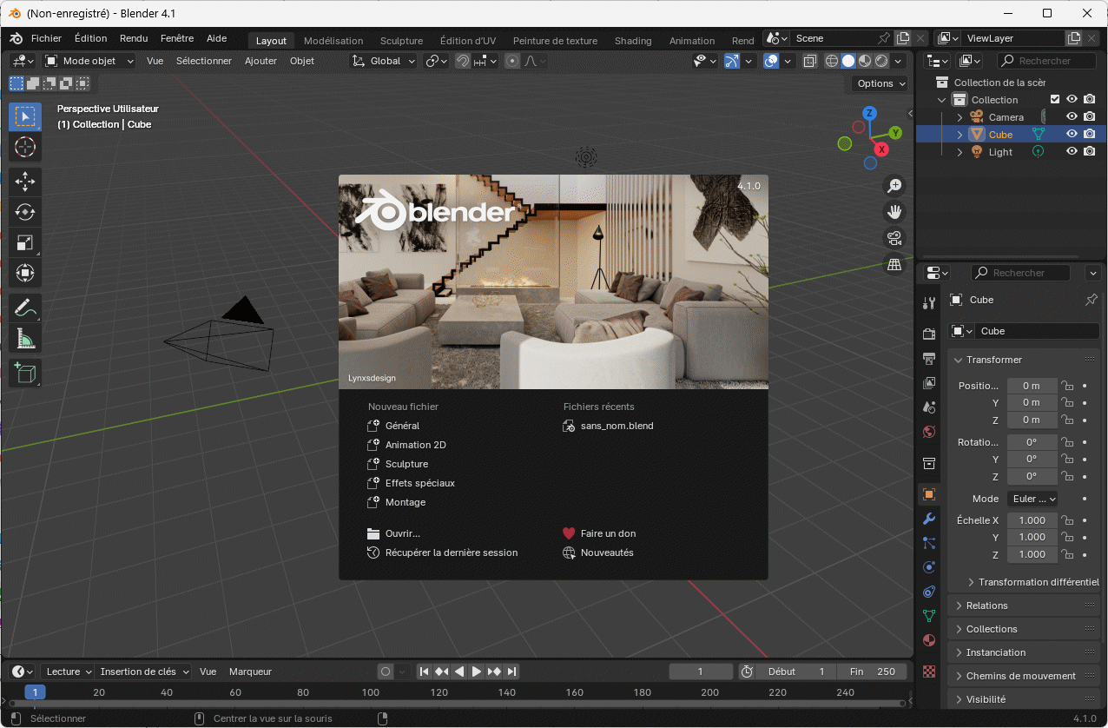Viewport: 1108px width, 728px height.
Task: Click the pan view hand icon
Action: [894, 211]
